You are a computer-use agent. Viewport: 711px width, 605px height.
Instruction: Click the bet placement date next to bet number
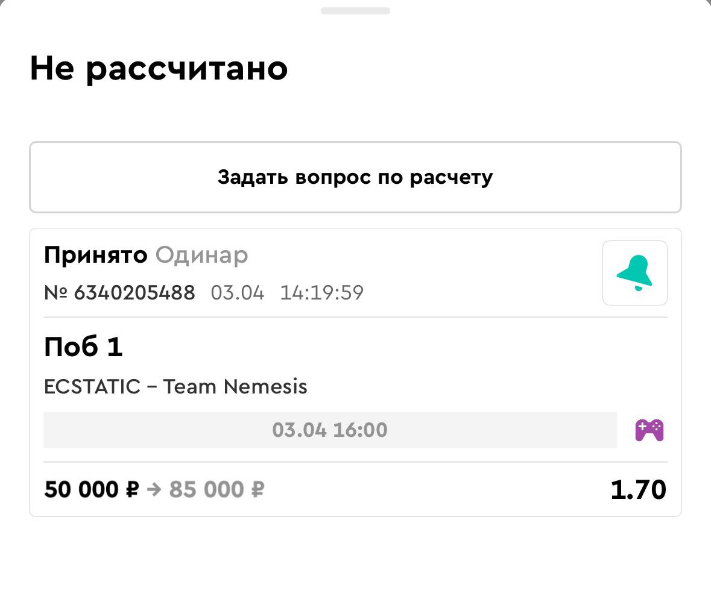(x=237, y=293)
